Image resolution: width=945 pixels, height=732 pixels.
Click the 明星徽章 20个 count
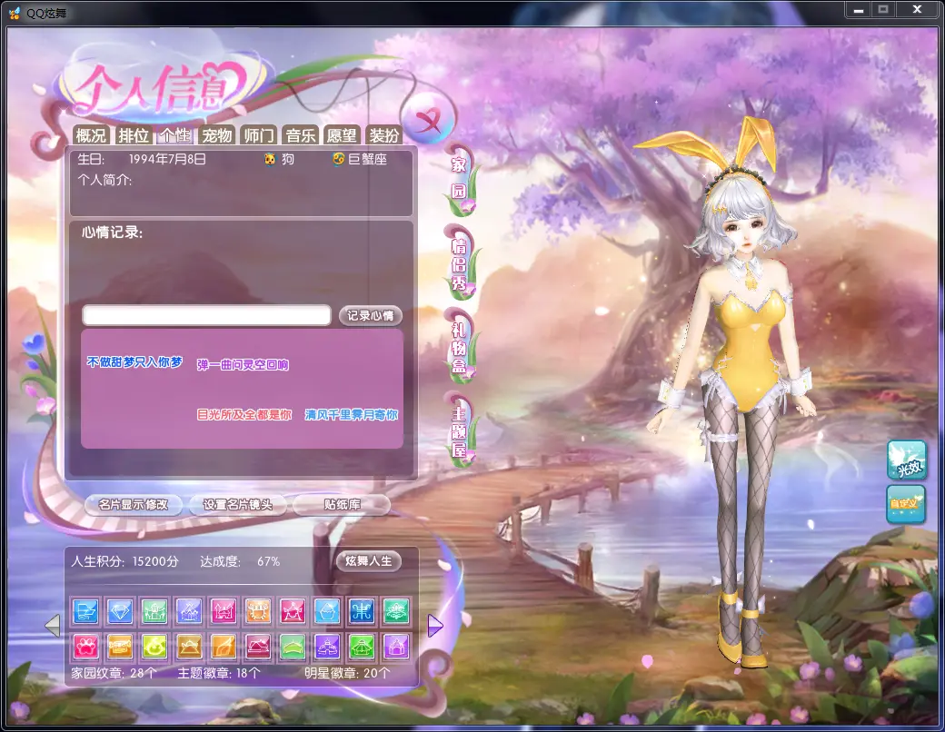click(x=347, y=673)
